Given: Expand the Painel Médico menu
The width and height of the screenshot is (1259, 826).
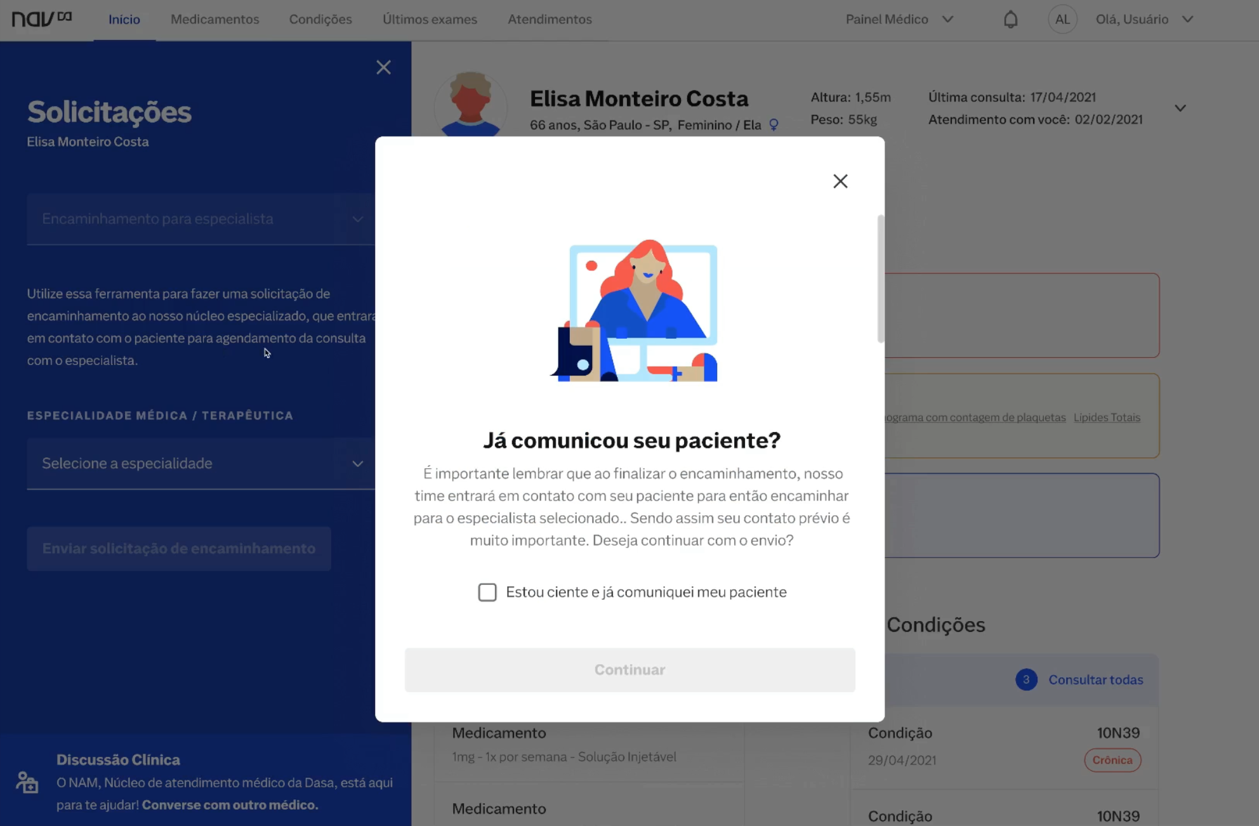Looking at the screenshot, I should [899, 19].
